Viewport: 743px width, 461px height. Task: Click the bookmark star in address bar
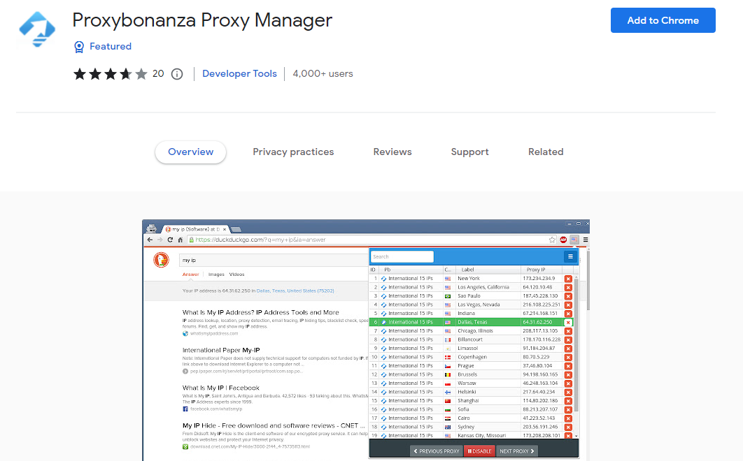click(552, 240)
